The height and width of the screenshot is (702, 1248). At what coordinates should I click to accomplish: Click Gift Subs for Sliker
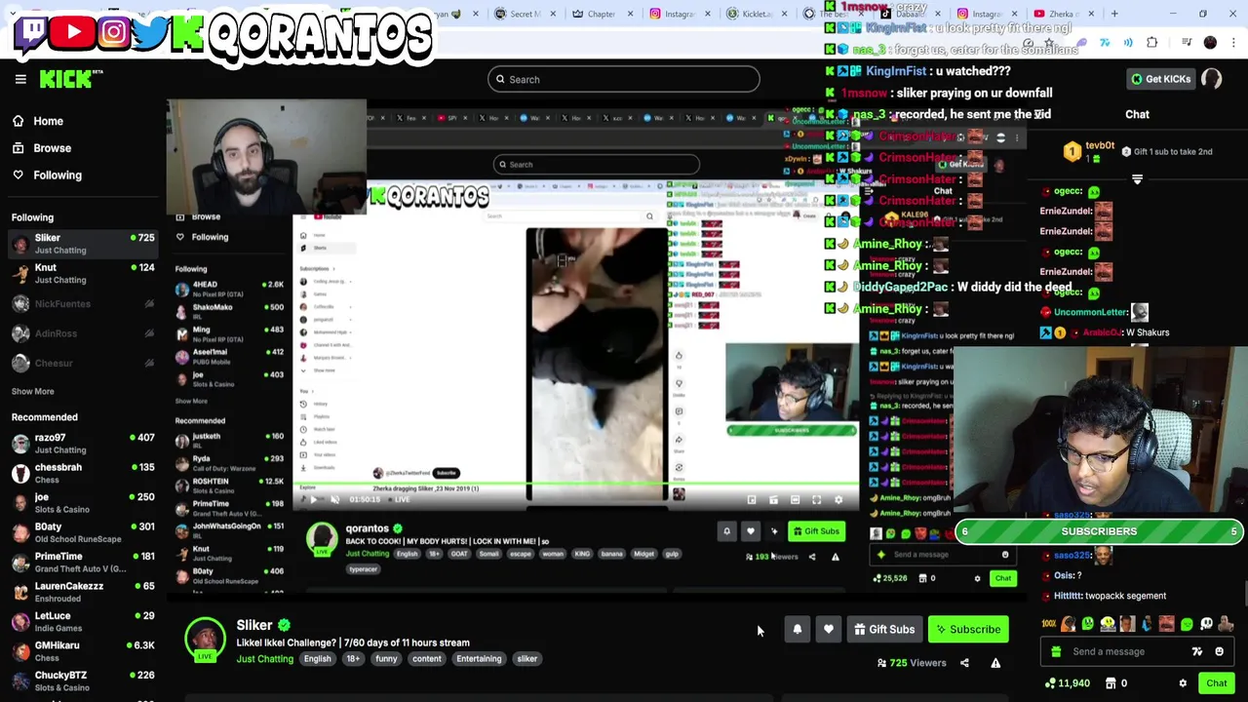click(x=884, y=630)
